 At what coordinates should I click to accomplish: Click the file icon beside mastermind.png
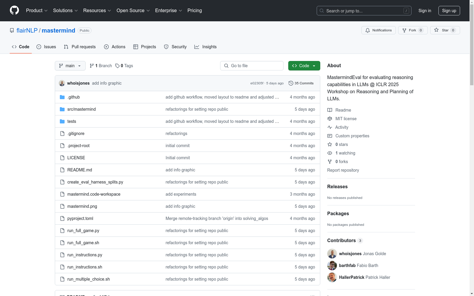(x=62, y=206)
